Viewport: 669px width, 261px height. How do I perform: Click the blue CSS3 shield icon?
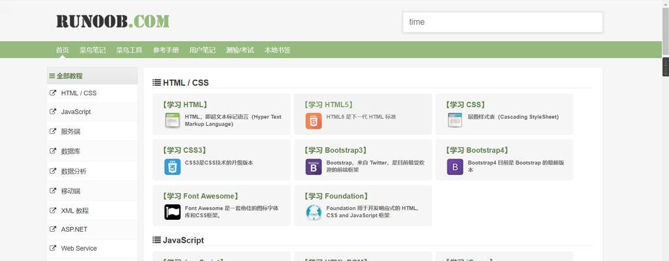pyautogui.click(x=172, y=167)
